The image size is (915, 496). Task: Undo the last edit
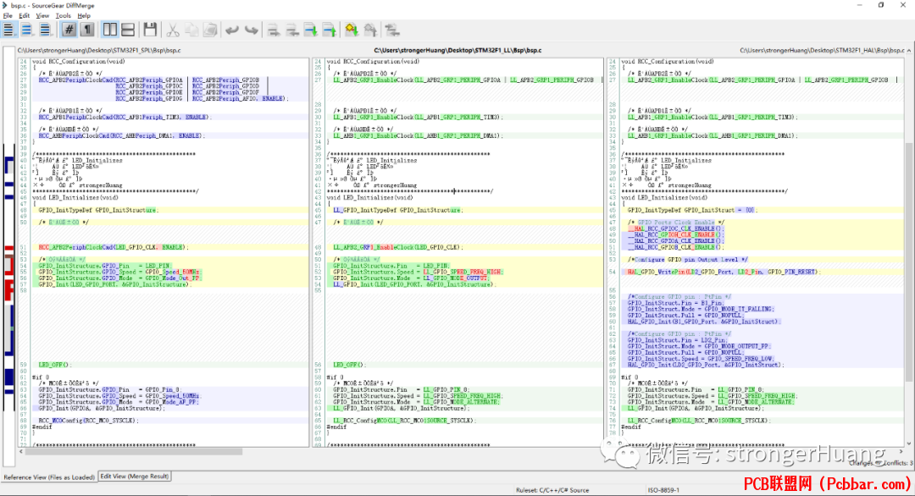pos(232,30)
